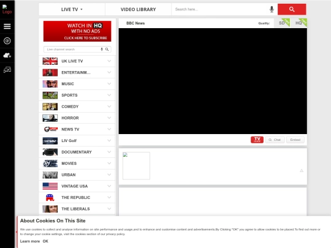Open the LIVE TV dropdown menu
The width and height of the screenshot is (331, 248).
click(72, 9)
